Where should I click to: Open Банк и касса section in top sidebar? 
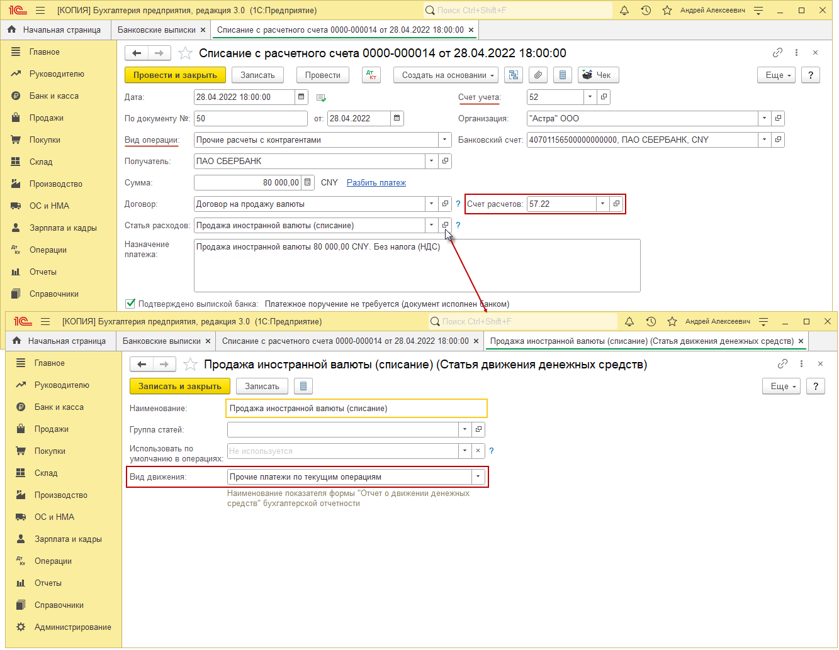[x=54, y=96]
